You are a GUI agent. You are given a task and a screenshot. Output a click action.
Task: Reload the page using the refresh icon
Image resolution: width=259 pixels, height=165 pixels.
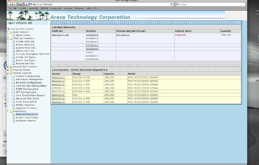172,4
